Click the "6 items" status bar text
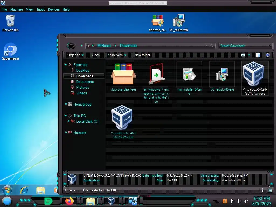The height and width of the screenshot is (207, 276). click(70, 190)
